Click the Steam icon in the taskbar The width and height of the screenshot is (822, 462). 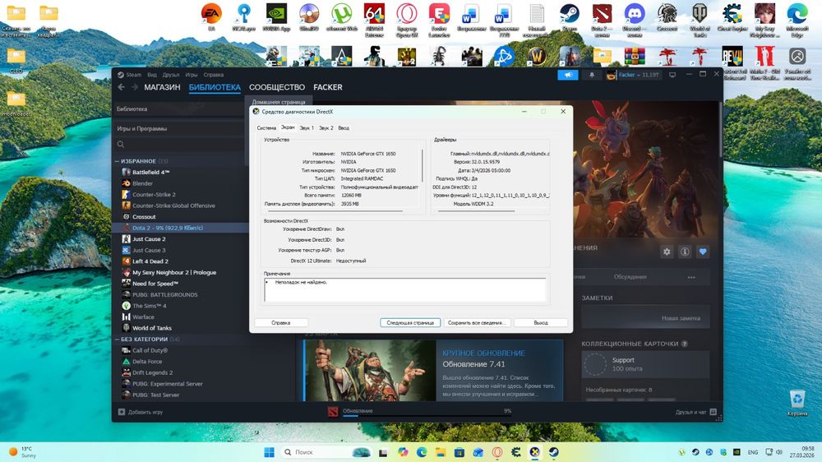[553, 452]
